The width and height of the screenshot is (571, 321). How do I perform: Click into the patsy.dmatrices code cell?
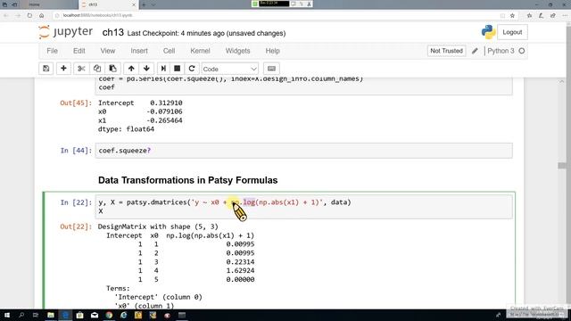coord(303,207)
